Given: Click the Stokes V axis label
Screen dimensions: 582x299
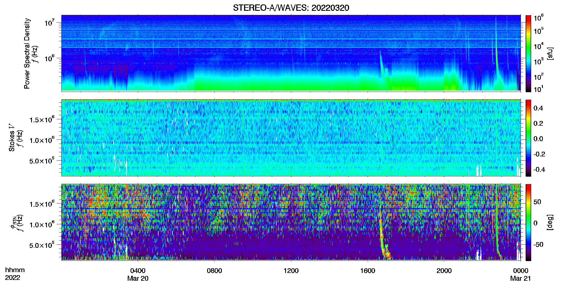Looking at the screenshot, I should tap(12, 138).
